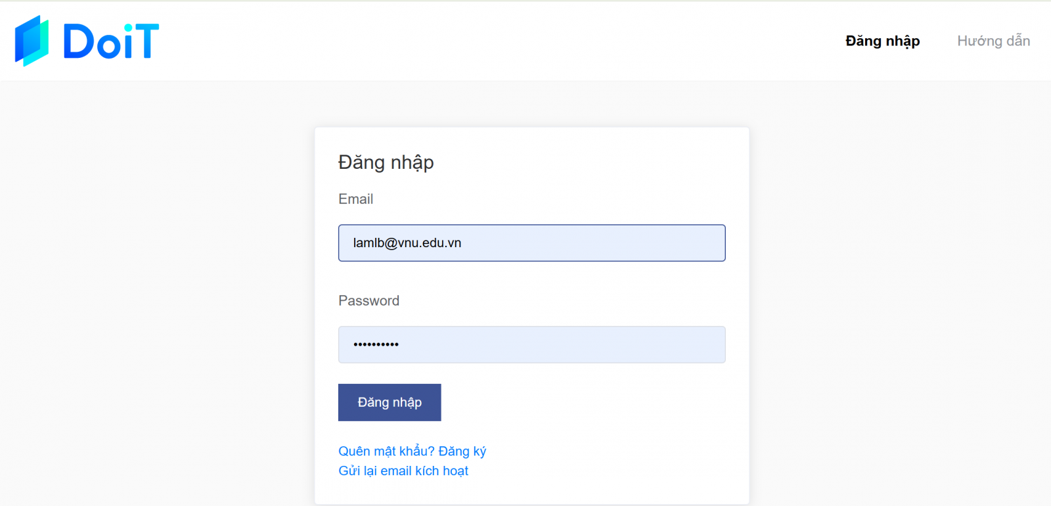The height and width of the screenshot is (506, 1051).
Task: Submit with the blue Đăng nhập button
Action: (390, 402)
